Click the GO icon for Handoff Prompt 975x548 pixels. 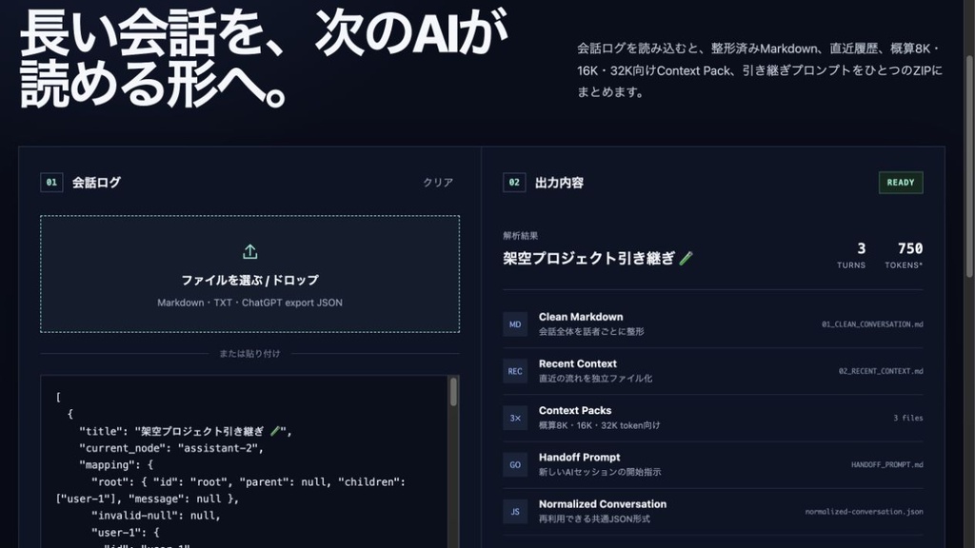pyautogui.click(x=515, y=464)
